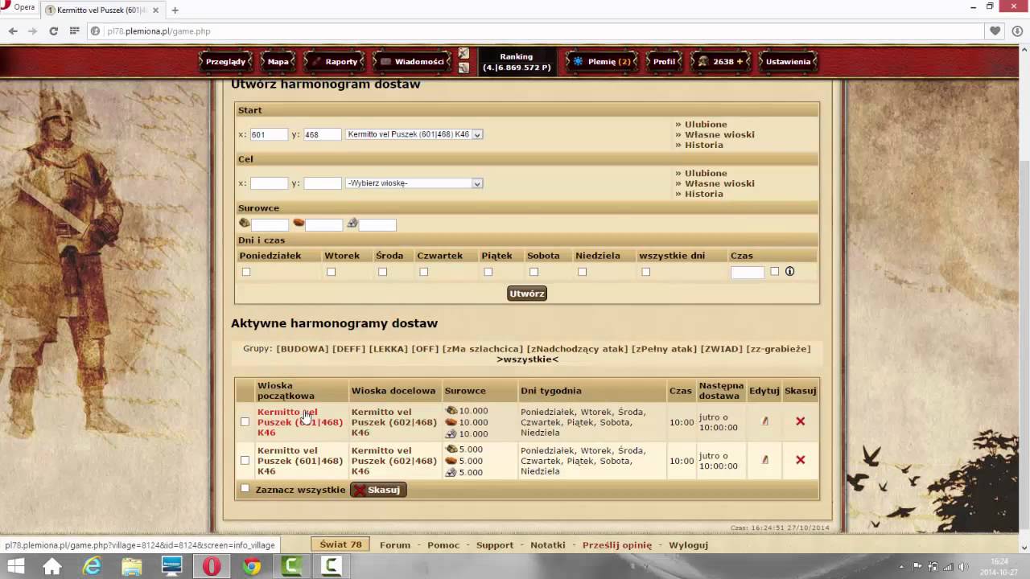This screenshot has height=579, width=1030.
Task: Check the Zaznacz wszystkie box
Action: (x=245, y=488)
